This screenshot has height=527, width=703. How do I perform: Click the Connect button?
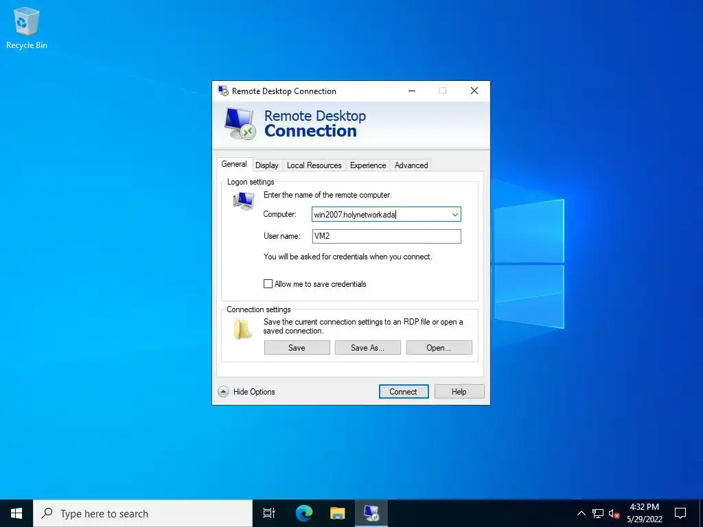404,392
